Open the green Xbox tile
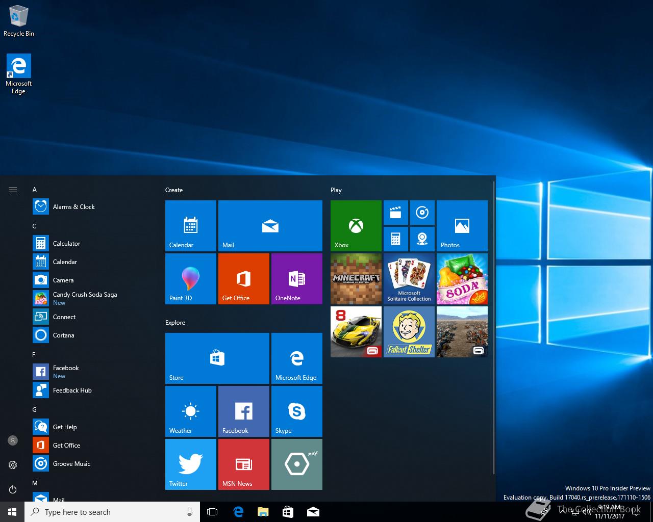 356,225
